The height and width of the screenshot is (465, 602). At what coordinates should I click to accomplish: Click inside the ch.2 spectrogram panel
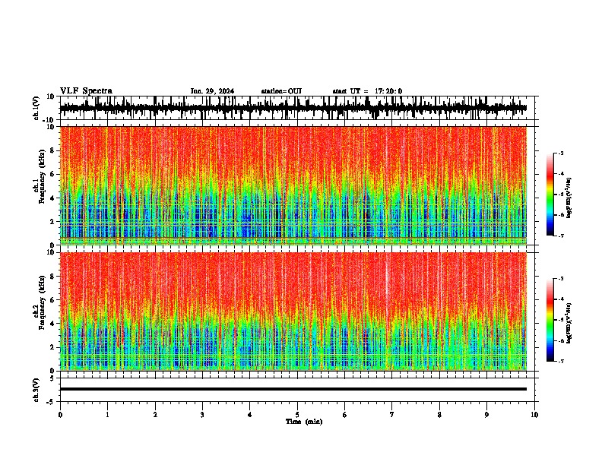293,312
